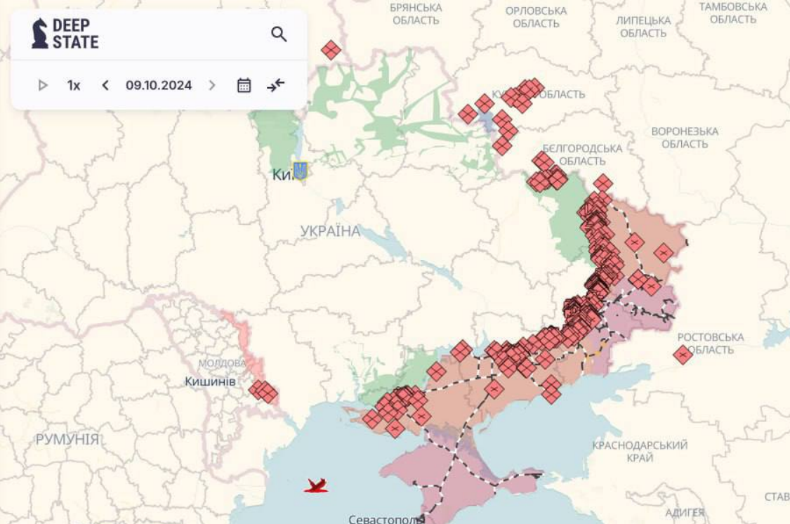Click the red unit markers near Kishinev
Viewport: 790px width, 524px height.
263,391
